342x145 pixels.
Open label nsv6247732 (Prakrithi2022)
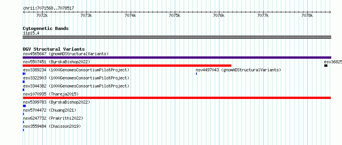(53, 118)
